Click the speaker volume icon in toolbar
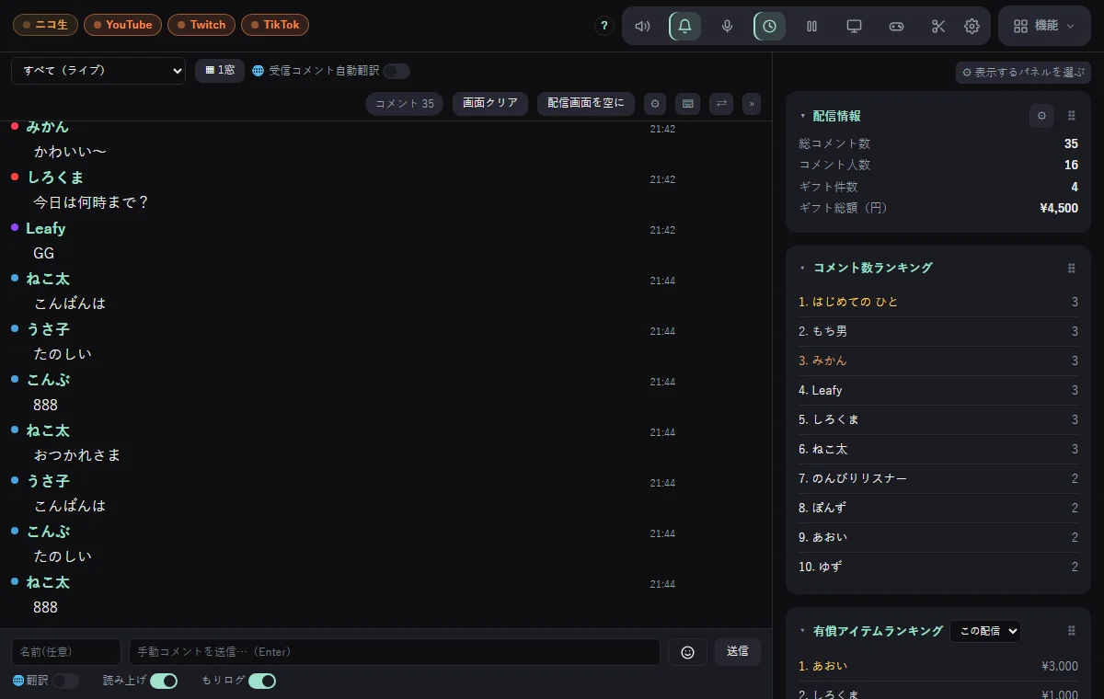The height and width of the screenshot is (699, 1104). (642, 26)
